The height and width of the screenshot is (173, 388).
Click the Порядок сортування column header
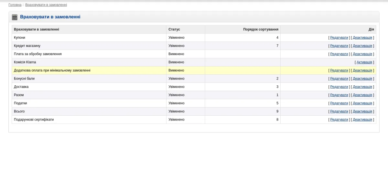click(261, 29)
